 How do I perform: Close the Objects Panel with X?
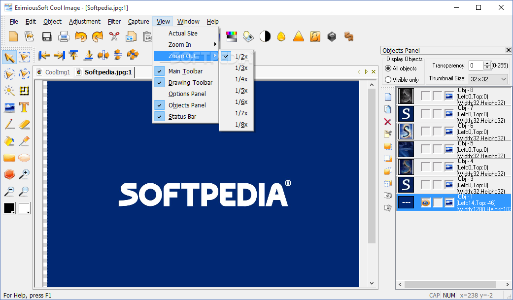[509, 50]
